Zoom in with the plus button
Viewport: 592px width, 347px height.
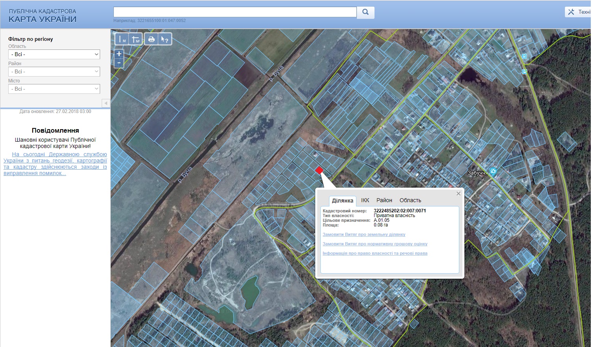(119, 54)
